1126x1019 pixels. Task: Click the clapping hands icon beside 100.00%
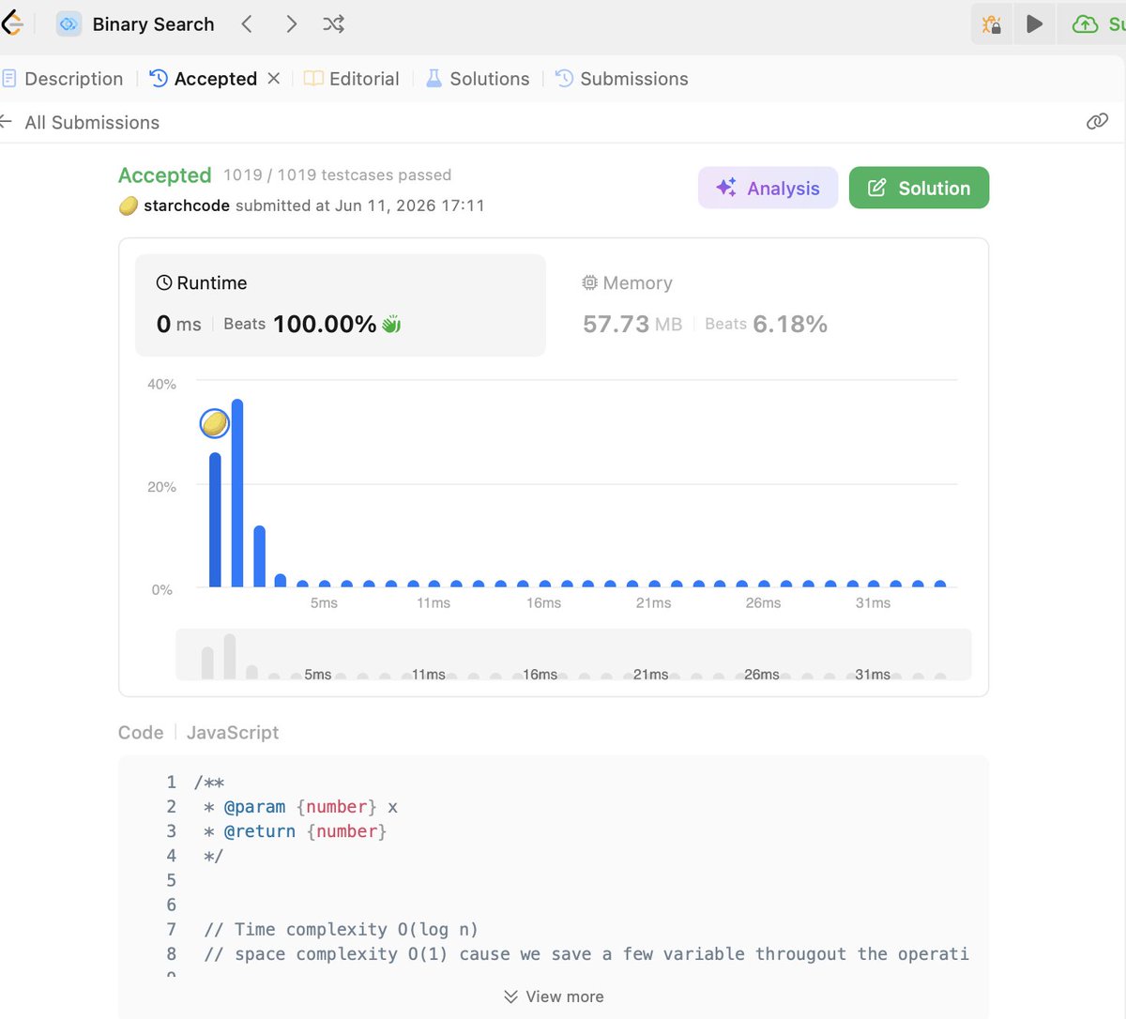pos(391,325)
